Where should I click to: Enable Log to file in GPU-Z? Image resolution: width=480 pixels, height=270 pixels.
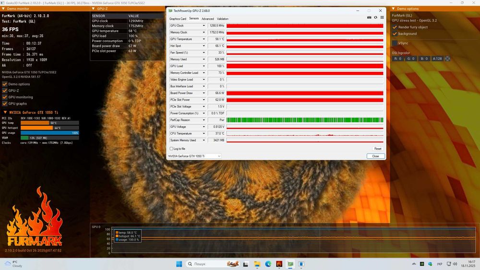171,149
